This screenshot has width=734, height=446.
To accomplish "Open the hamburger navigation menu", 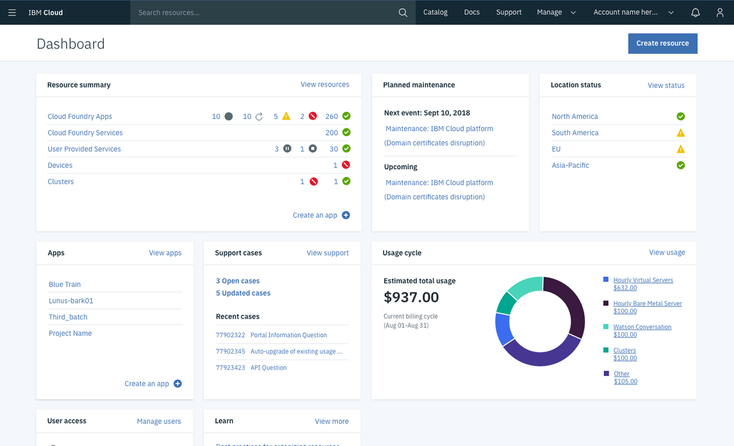I will coord(11,12).
